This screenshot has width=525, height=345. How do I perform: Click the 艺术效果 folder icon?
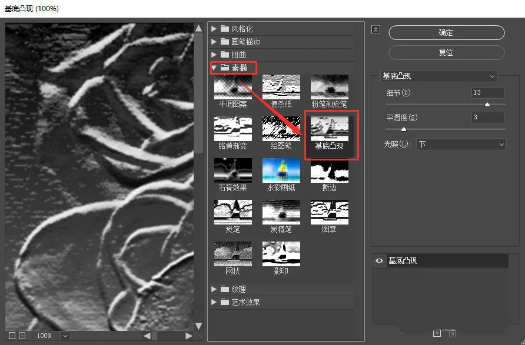(225, 302)
